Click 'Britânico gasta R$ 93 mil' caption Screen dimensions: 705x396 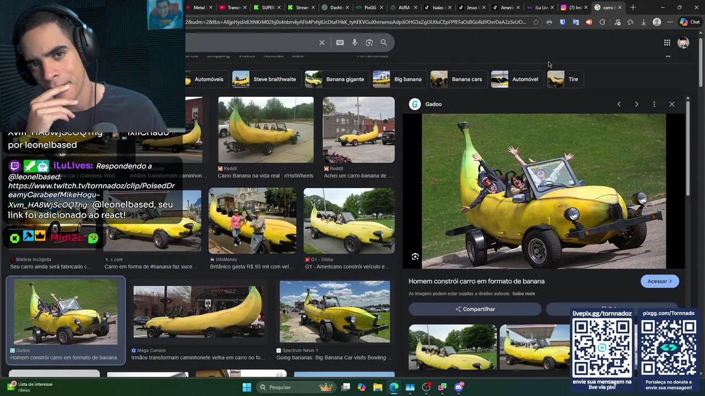point(252,267)
